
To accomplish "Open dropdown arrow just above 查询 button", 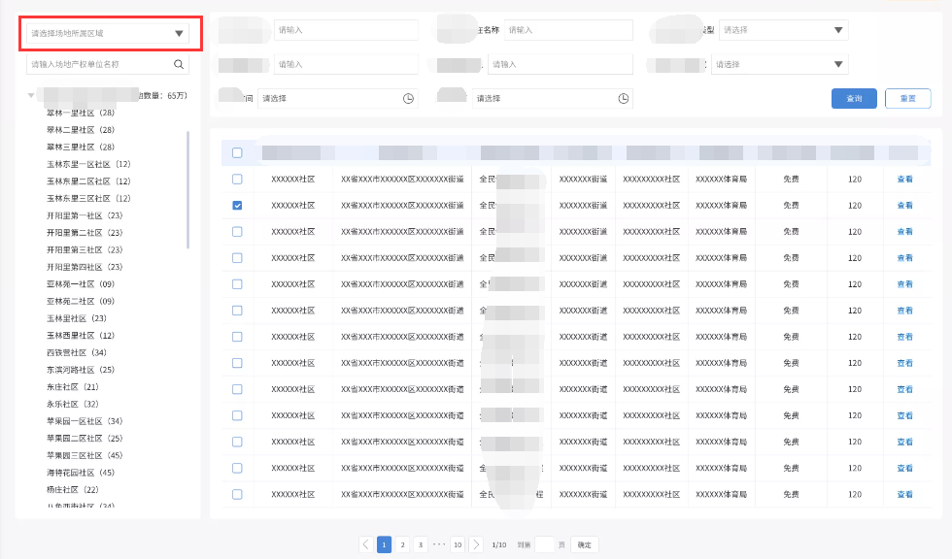I will (837, 64).
